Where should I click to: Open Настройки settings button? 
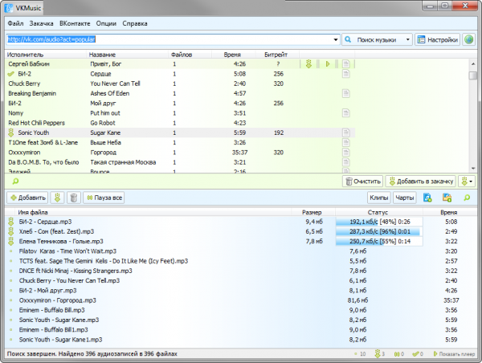tap(438, 39)
